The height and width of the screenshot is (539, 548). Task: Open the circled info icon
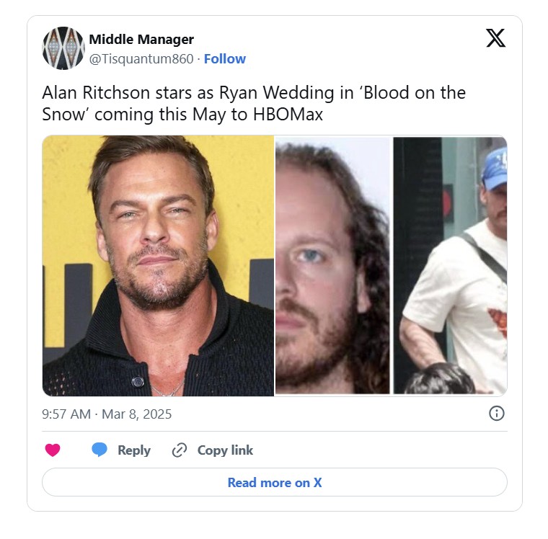pos(497,414)
